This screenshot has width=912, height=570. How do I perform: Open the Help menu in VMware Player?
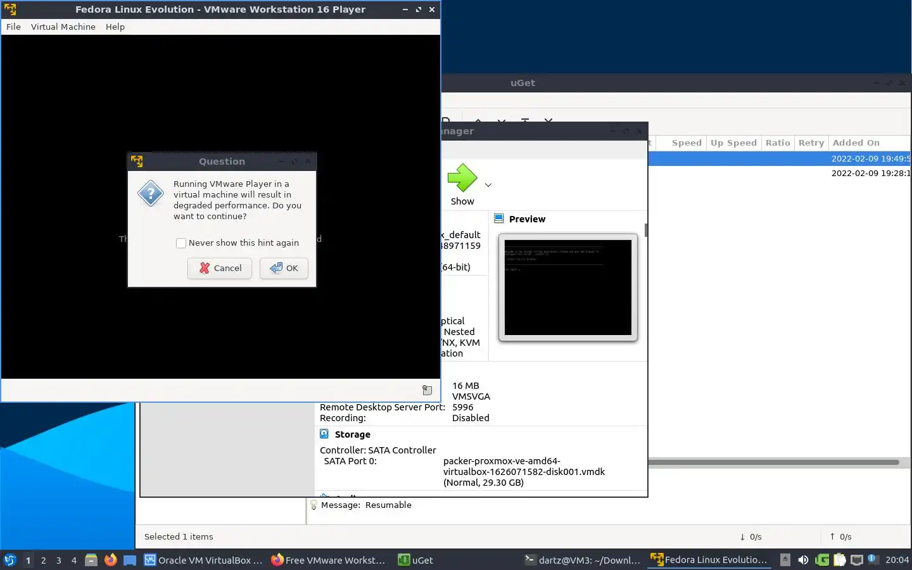click(x=115, y=27)
